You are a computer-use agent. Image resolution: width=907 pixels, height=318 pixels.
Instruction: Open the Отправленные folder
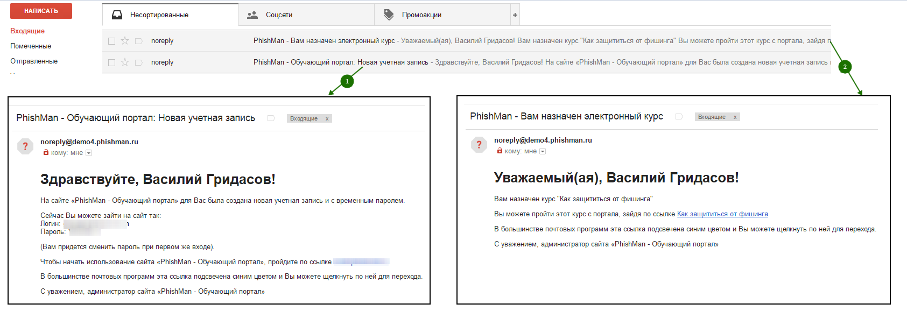pos(34,61)
